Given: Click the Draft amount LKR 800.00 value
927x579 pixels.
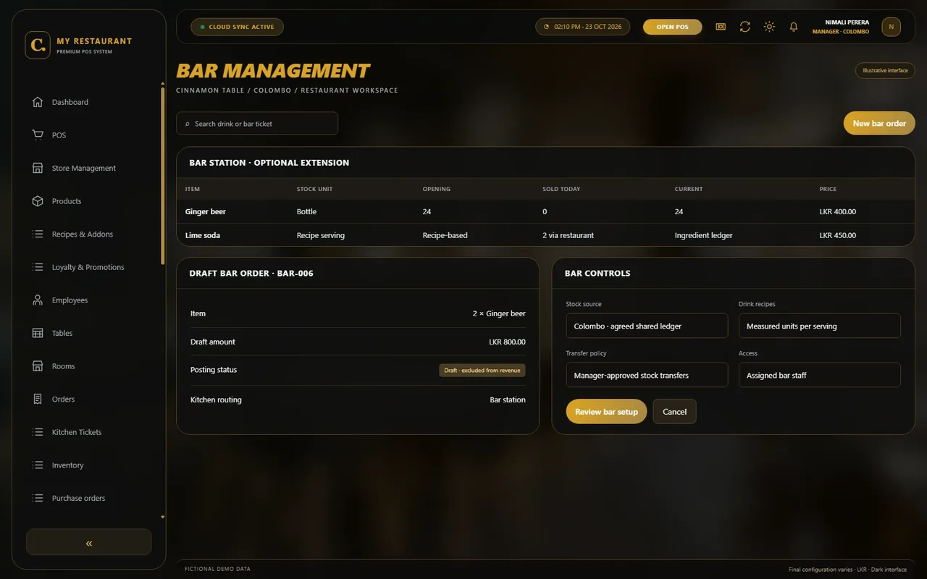Looking at the screenshot, I should click(507, 342).
